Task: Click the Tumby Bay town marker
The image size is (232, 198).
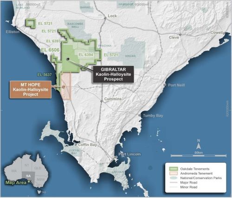Action: coord(140,115)
